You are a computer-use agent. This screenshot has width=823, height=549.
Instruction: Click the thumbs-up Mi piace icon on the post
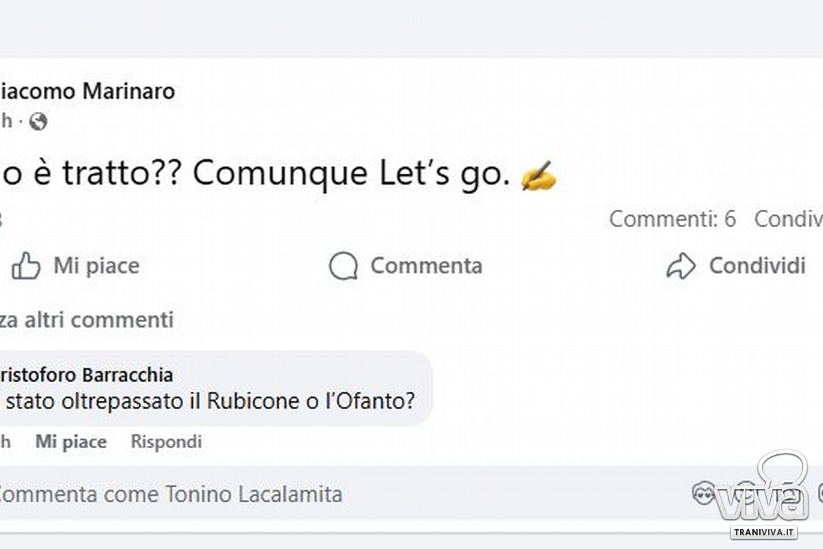26,266
